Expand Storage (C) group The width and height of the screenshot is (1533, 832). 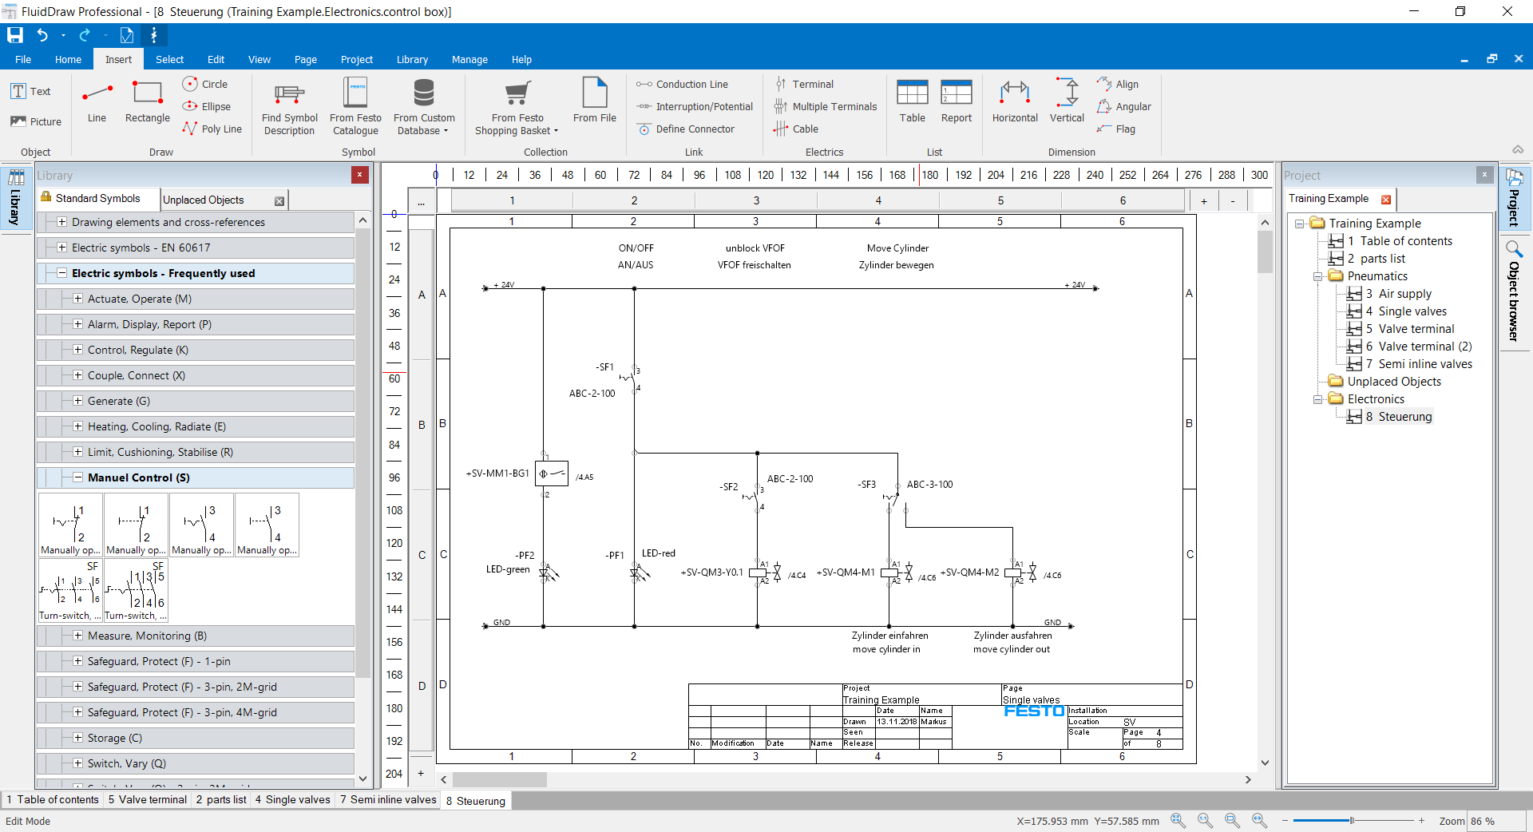point(77,738)
